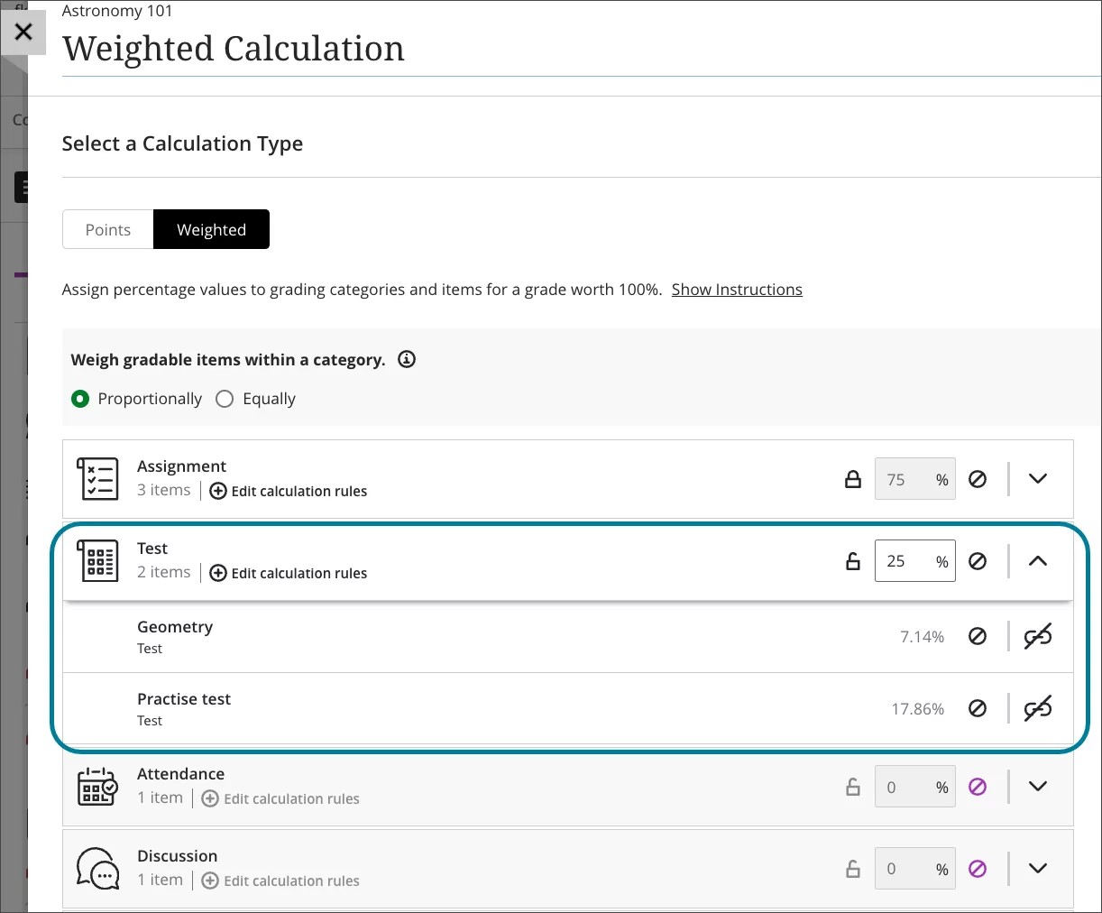Expand the Discussion category details

[1038, 868]
